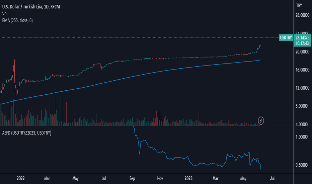Click the first Mar label on time axis

pos(47,178)
